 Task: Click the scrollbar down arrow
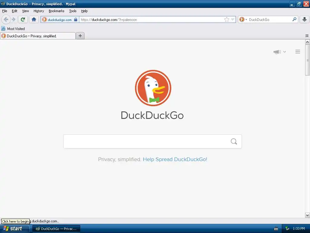pyautogui.click(x=307, y=215)
